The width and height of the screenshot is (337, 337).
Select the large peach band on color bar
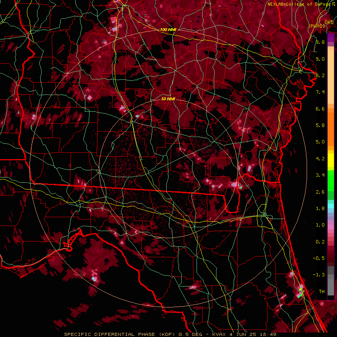[331, 77]
